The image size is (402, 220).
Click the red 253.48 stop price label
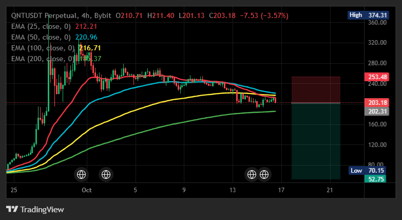[x=377, y=77]
